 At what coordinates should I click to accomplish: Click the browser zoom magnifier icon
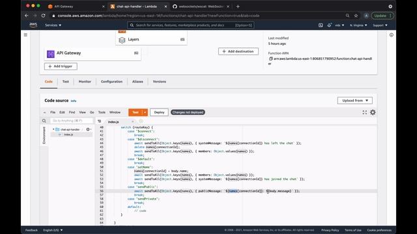coord(347,16)
